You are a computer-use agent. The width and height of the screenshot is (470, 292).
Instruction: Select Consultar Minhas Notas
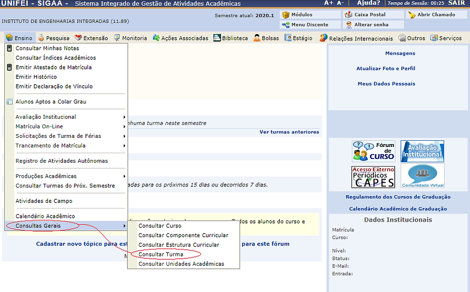pyautogui.click(x=47, y=48)
